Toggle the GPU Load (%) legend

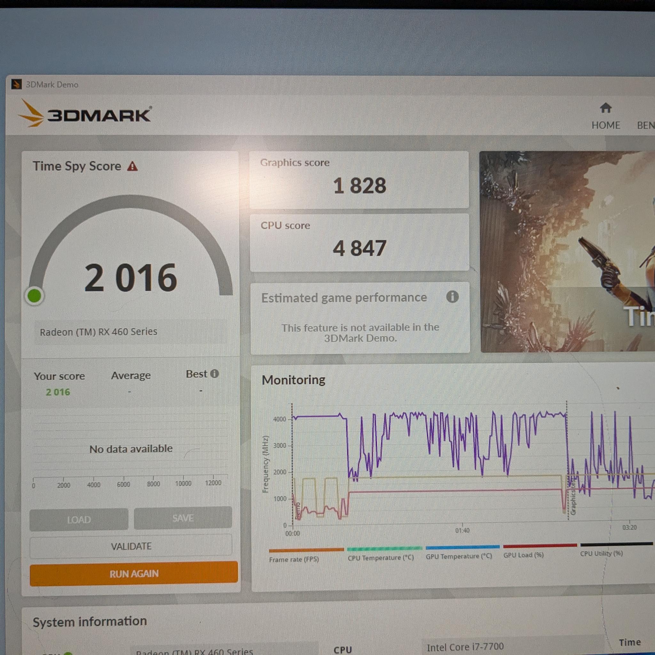point(540,551)
